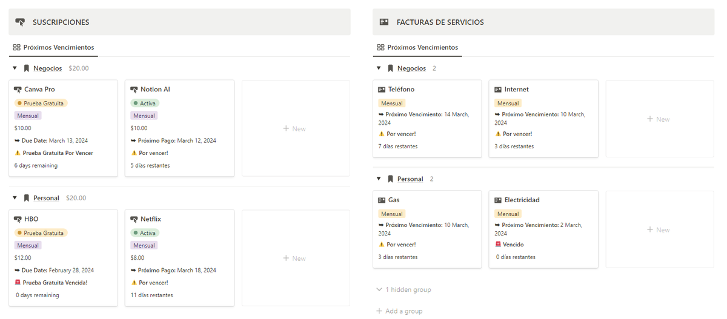This screenshot has width=727, height=319.
Task: Add new card in Suscripciones Personal group
Action: coord(296,258)
